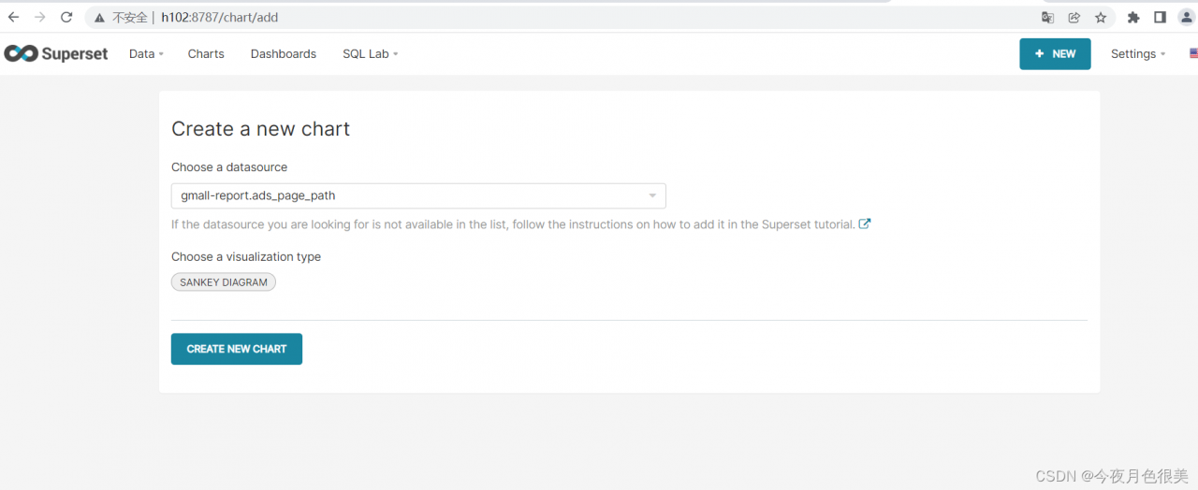Select the language flag icon

(1193, 53)
